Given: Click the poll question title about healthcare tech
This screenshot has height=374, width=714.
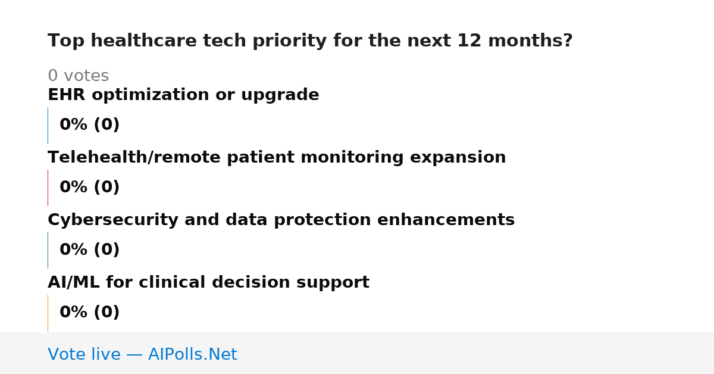Looking at the screenshot, I should point(310,41).
